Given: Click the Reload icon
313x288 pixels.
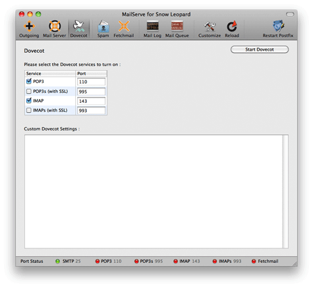Looking at the screenshot, I should pyautogui.click(x=232, y=29).
